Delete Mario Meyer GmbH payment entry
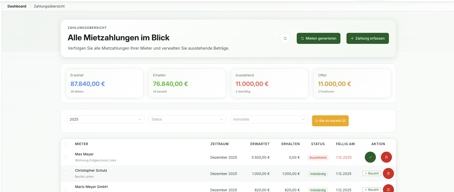 click(x=388, y=189)
